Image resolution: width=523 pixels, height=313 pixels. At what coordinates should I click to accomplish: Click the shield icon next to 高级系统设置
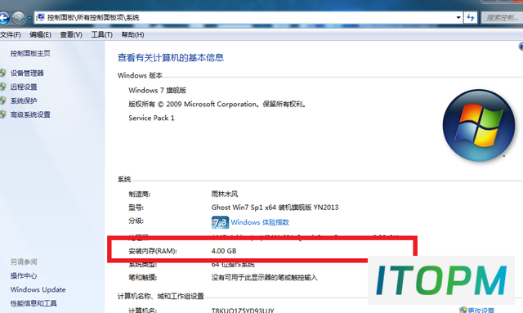click(2, 114)
